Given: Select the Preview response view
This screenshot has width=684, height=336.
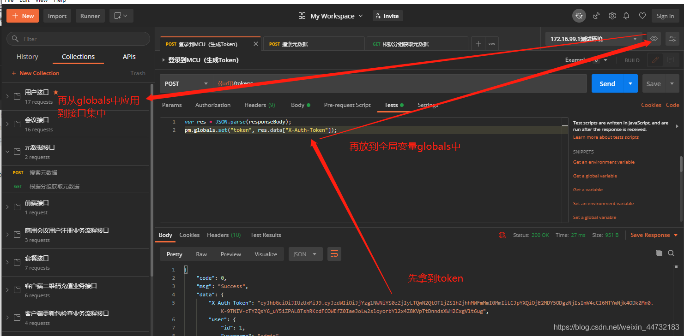Looking at the screenshot, I should click(x=231, y=254).
